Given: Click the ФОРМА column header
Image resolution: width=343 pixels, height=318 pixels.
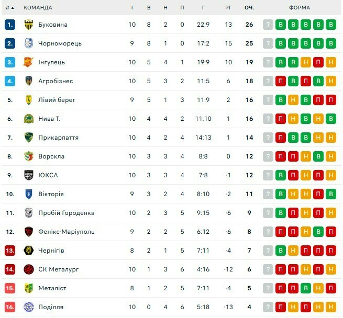Looking at the screenshot, I should tap(299, 8).
